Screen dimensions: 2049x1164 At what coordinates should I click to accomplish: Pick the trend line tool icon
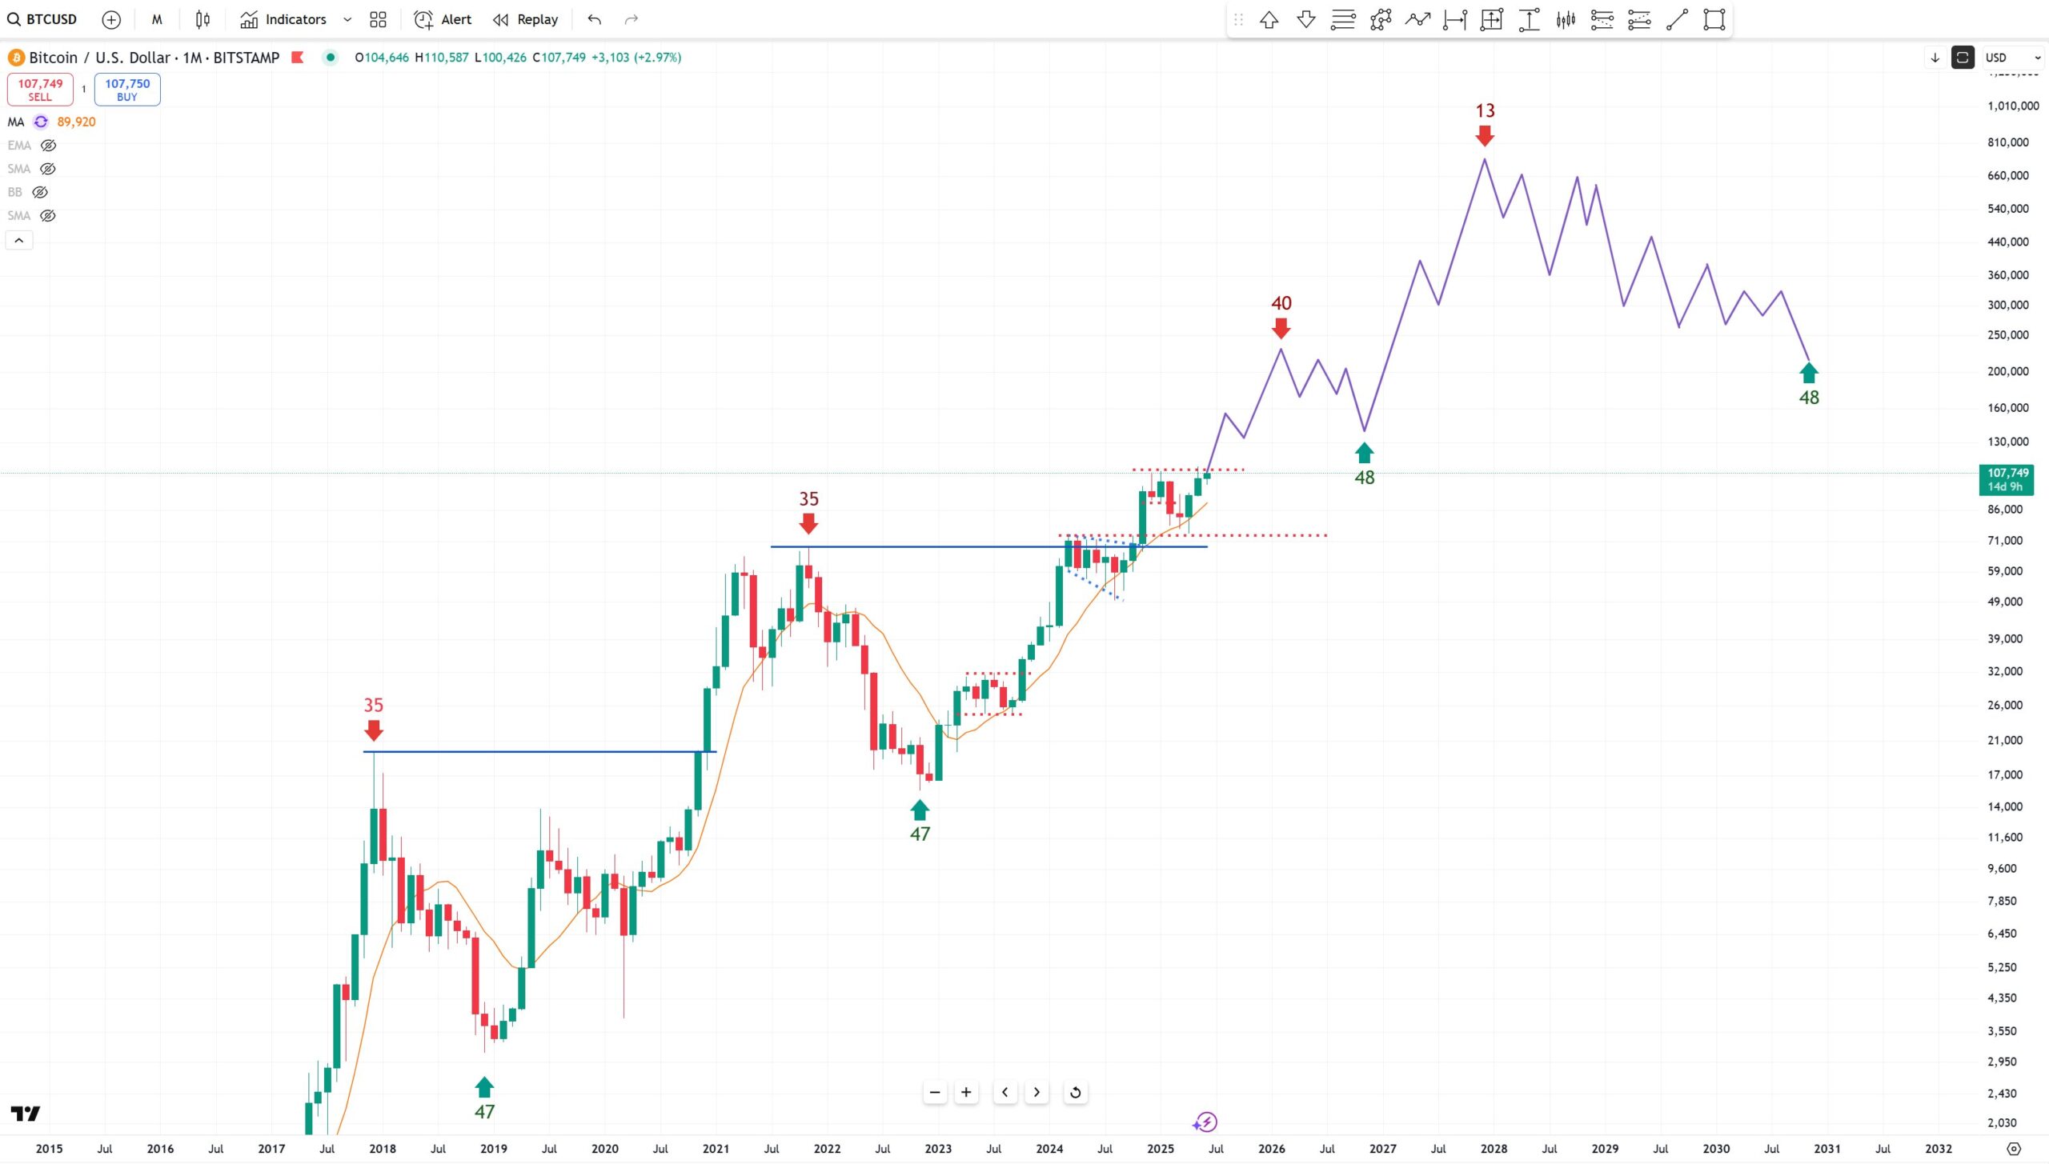tap(1677, 20)
